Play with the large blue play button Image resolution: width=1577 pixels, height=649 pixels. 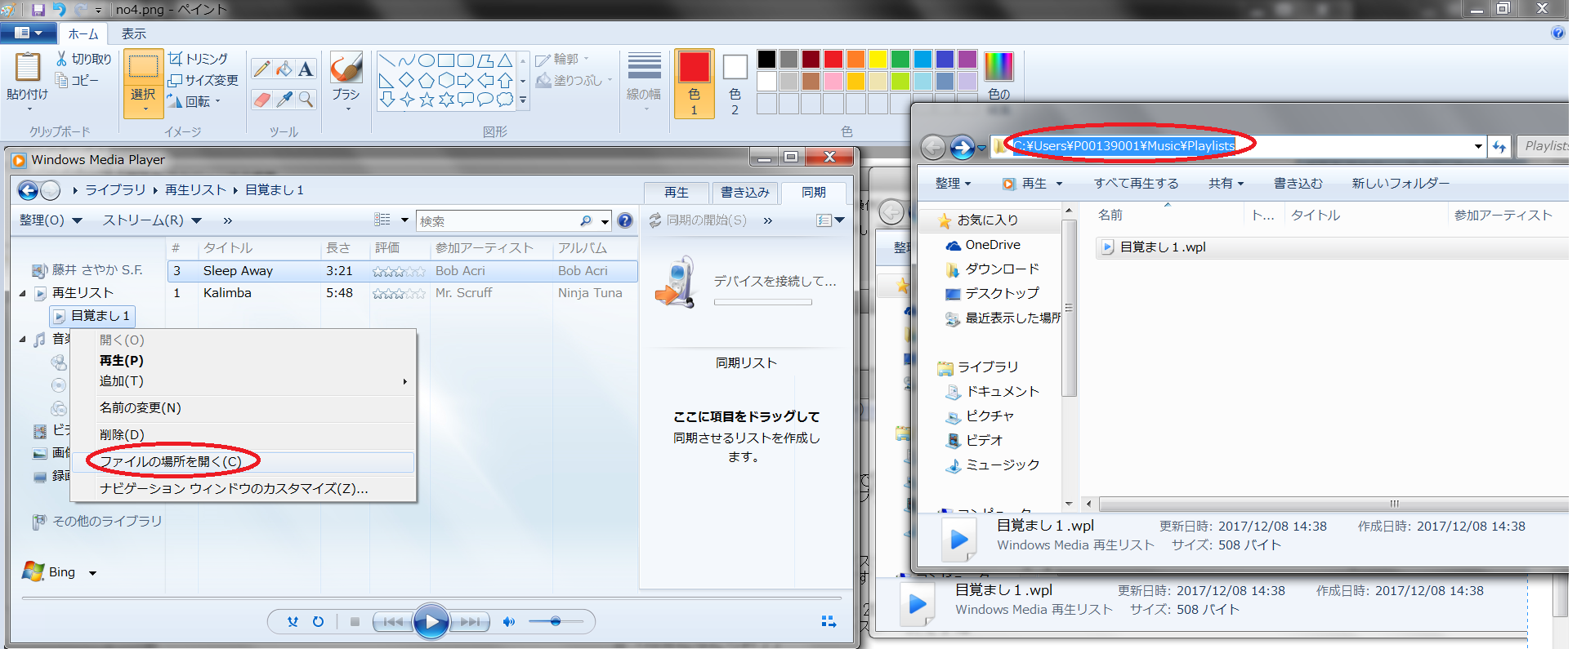[x=431, y=622]
